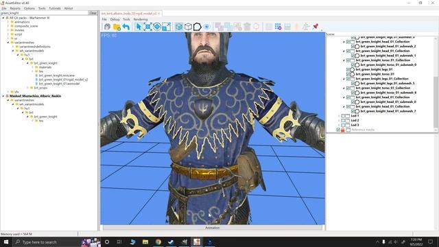Toggle the Reference meshes checkbox

coord(338,130)
